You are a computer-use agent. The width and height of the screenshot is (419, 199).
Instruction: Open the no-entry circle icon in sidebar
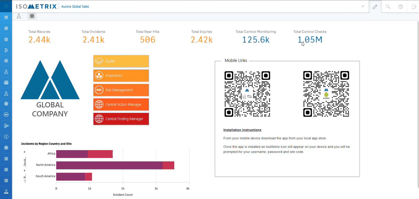pos(6,115)
